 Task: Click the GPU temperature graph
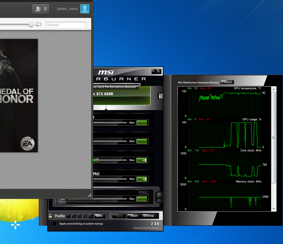pyautogui.click(x=224, y=104)
